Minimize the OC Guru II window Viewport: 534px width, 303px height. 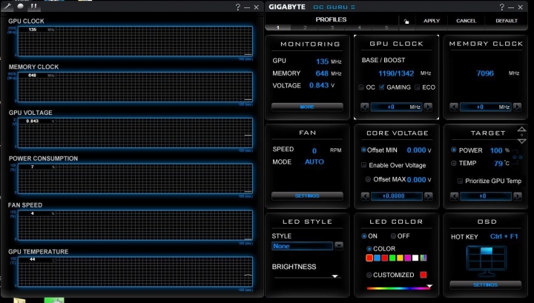[x=511, y=7]
